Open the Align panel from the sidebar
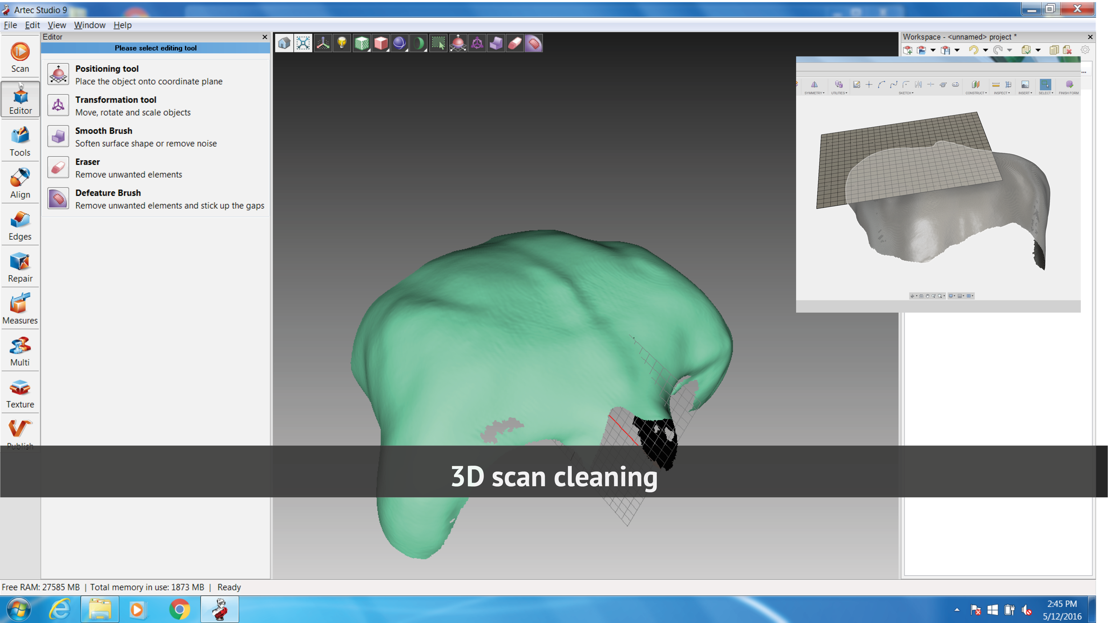This screenshot has height=623, width=1108. click(x=20, y=183)
